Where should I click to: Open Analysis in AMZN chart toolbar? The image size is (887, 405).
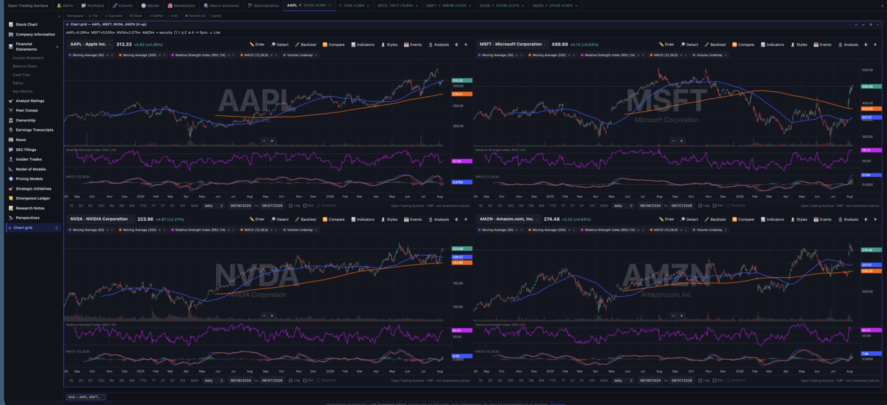tap(848, 219)
